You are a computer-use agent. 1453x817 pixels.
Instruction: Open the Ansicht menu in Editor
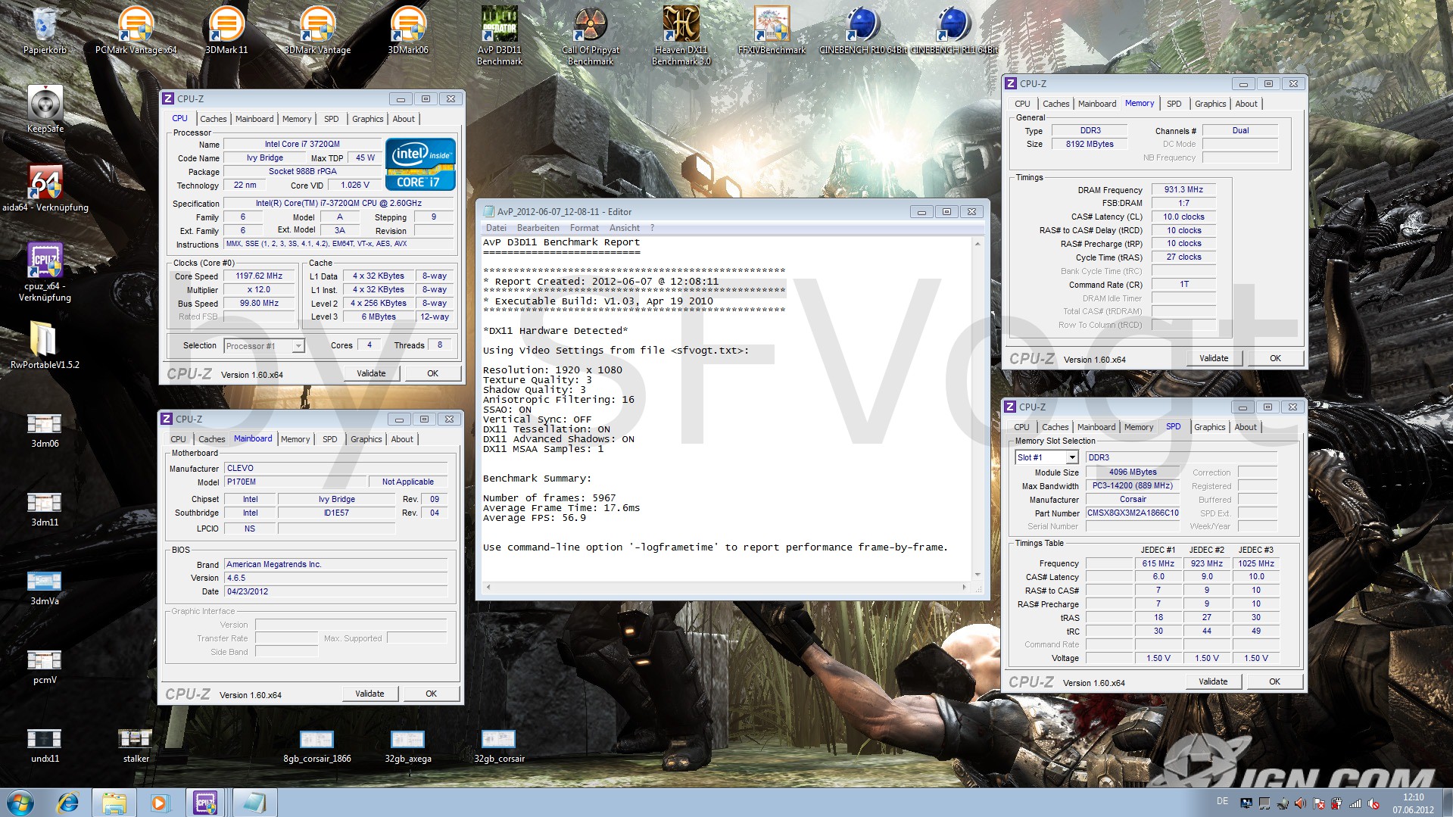(x=624, y=228)
